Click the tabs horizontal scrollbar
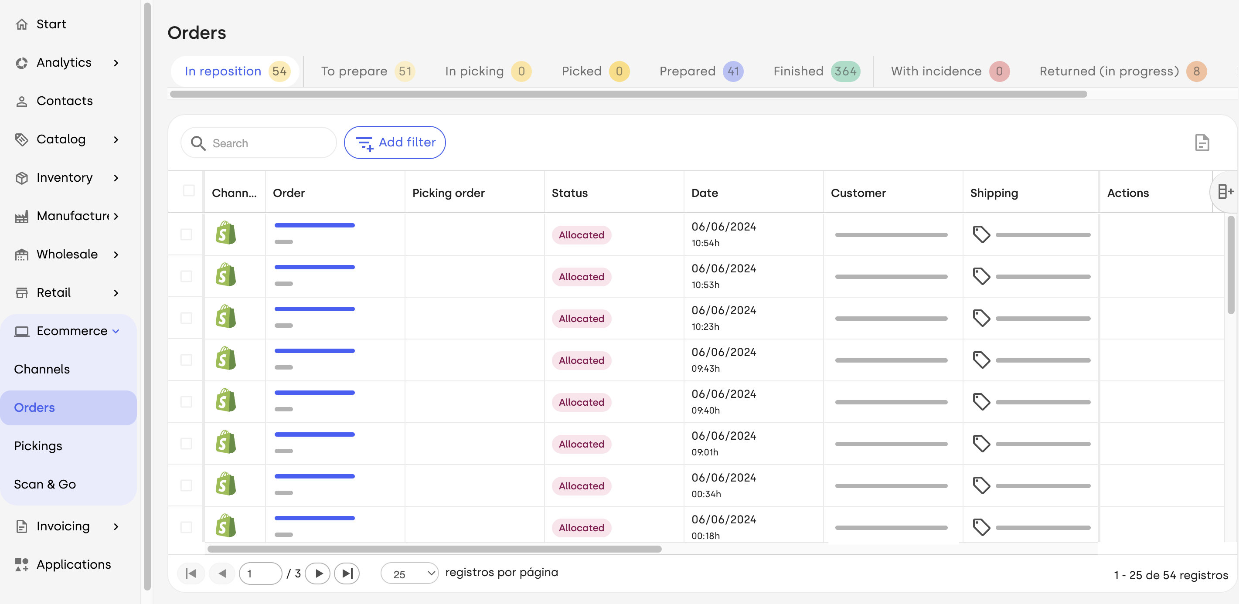1239x604 pixels. pyautogui.click(x=628, y=94)
